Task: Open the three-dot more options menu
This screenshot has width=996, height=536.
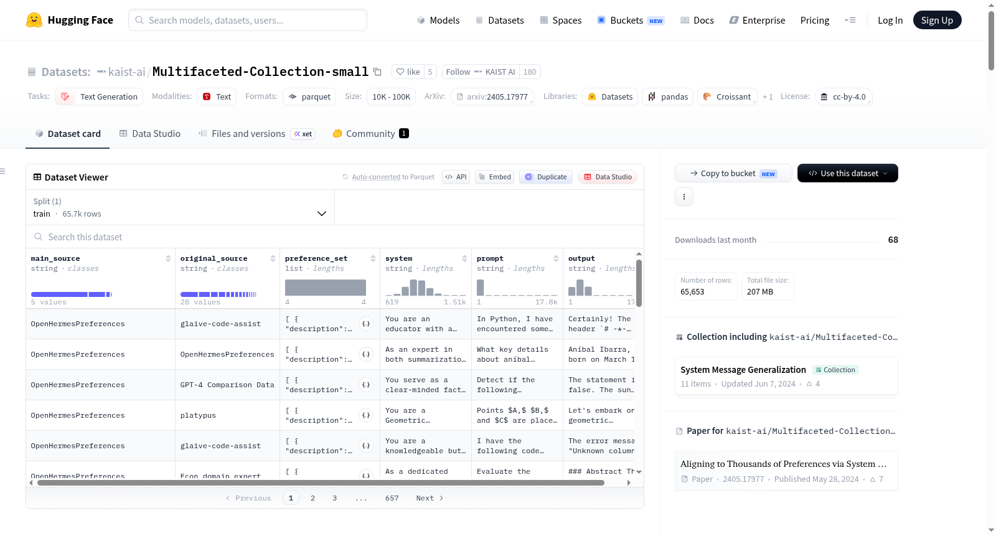Action: [684, 197]
